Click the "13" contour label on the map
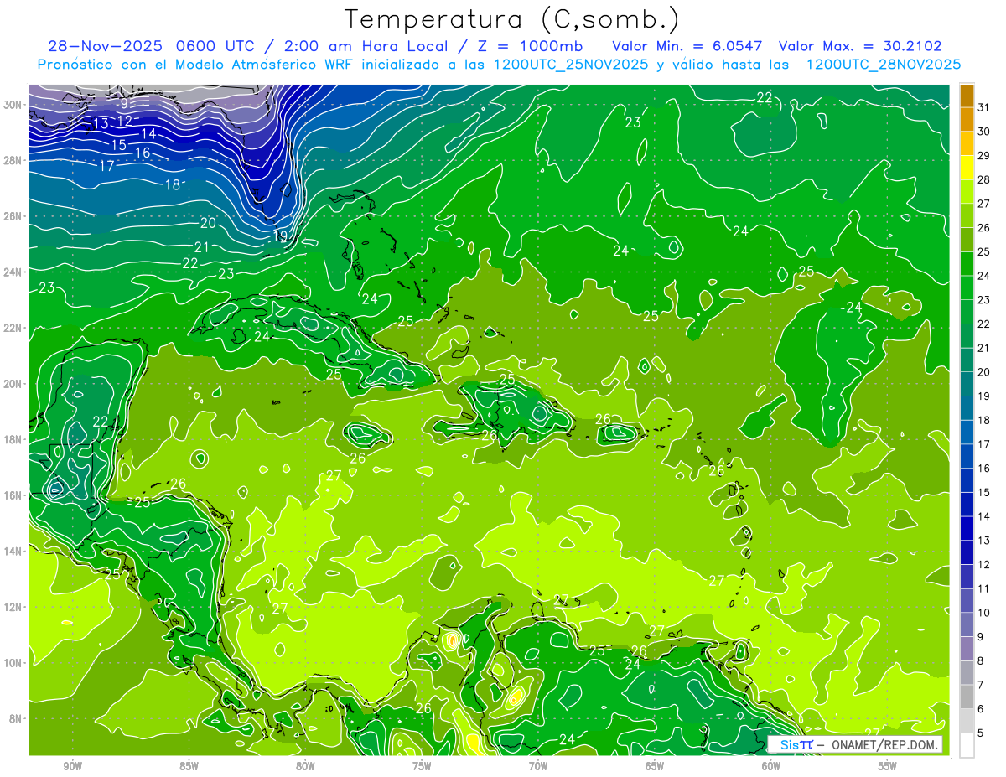This screenshot has width=1006, height=777. pyautogui.click(x=101, y=124)
